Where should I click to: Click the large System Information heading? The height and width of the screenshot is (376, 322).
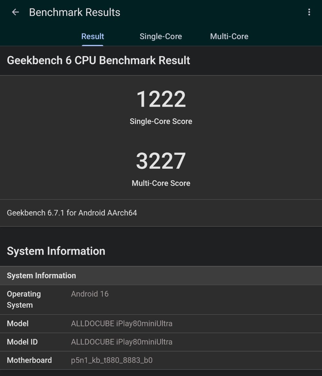point(56,251)
